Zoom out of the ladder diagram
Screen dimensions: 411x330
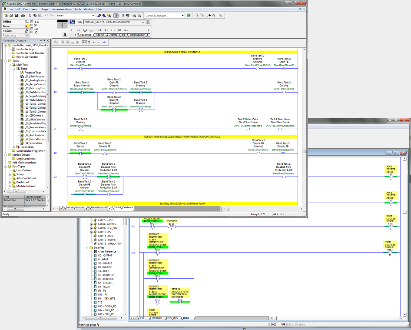pyautogui.click(x=139, y=16)
